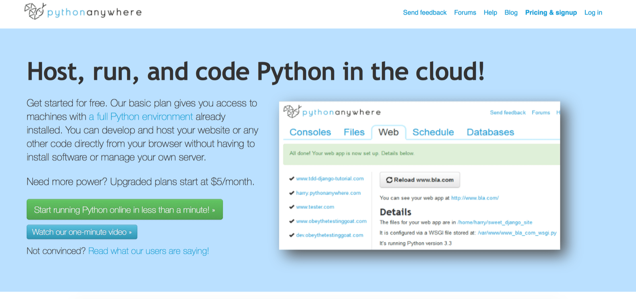Select the Databases tab in the screenshot
The height and width of the screenshot is (299, 636).
(x=490, y=132)
